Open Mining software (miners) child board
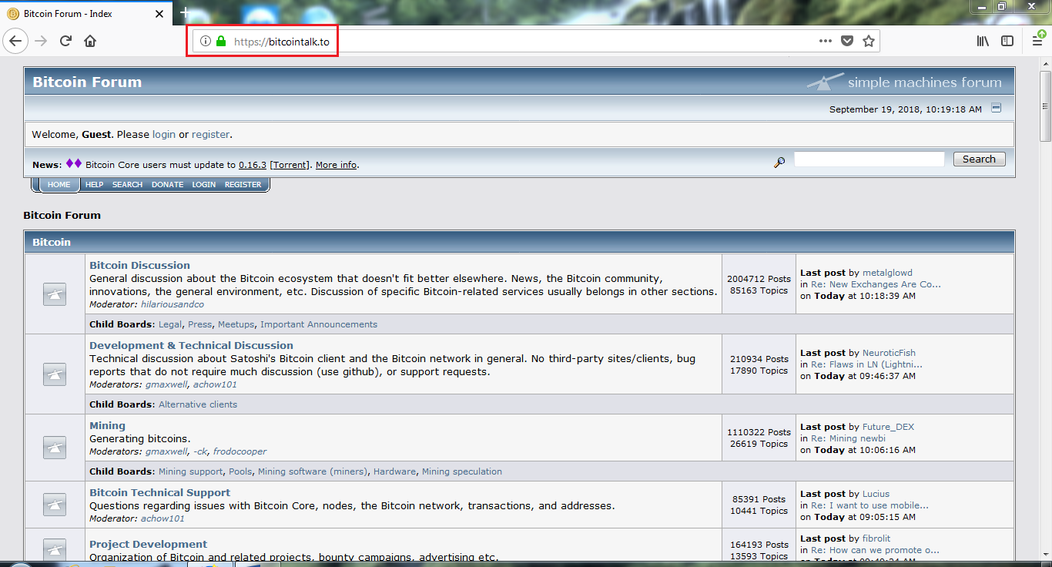The width and height of the screenshot is (1052, 567). pyautogui.click(x=313, y=471)
